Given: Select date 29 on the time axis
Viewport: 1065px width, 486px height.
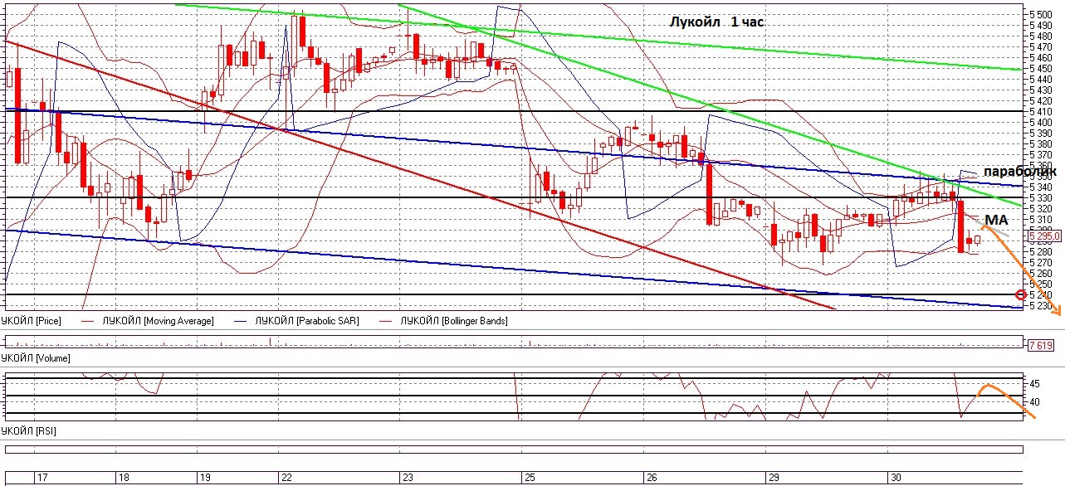Looking at the screenshot, I should click(x=773, y=478).
